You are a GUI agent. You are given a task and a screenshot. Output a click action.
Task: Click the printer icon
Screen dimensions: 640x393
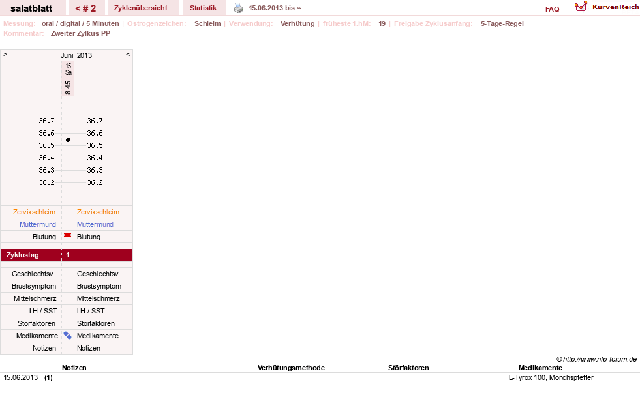[x=239, y=8]
